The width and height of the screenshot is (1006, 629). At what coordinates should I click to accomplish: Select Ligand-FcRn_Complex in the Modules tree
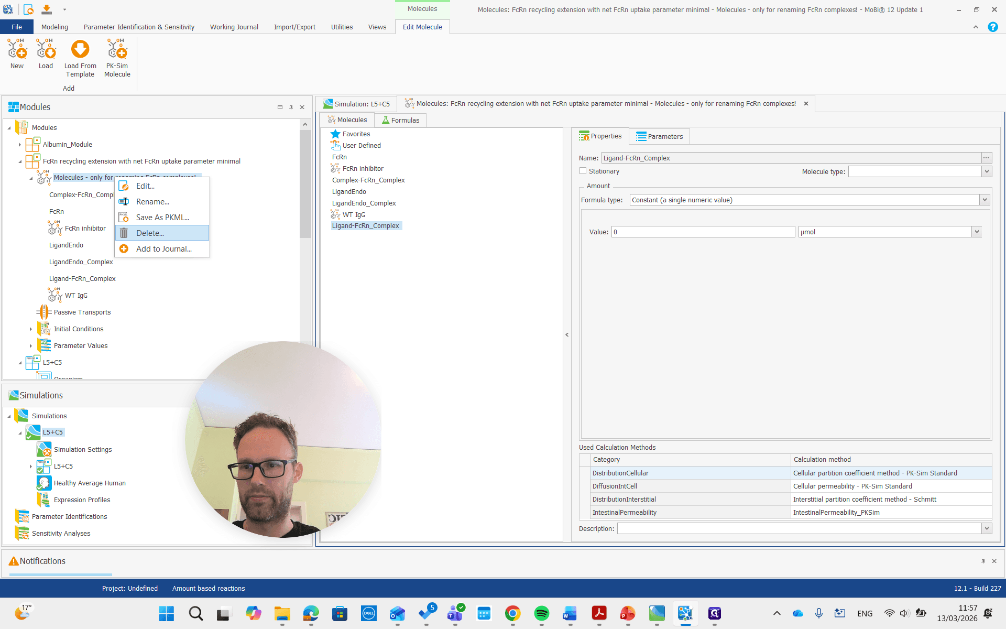82,279
